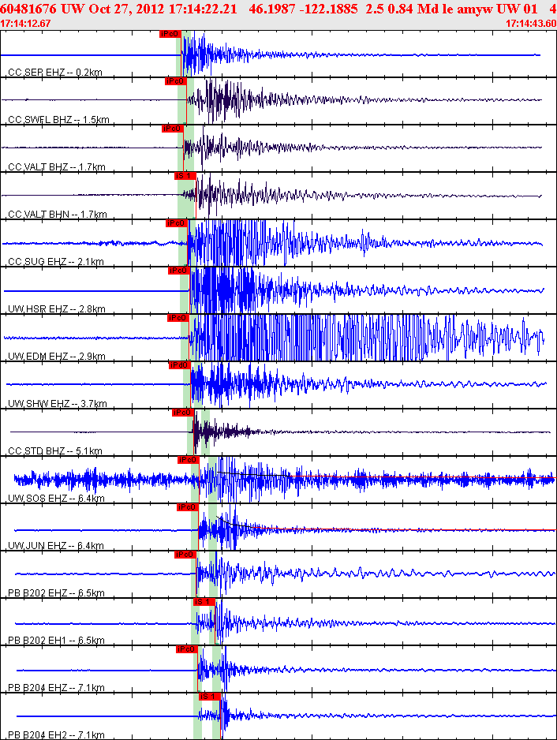Select the iPc0 pick flag on UW SOS EHZ
The image size is (557, 740).
[x=189, y=460]
